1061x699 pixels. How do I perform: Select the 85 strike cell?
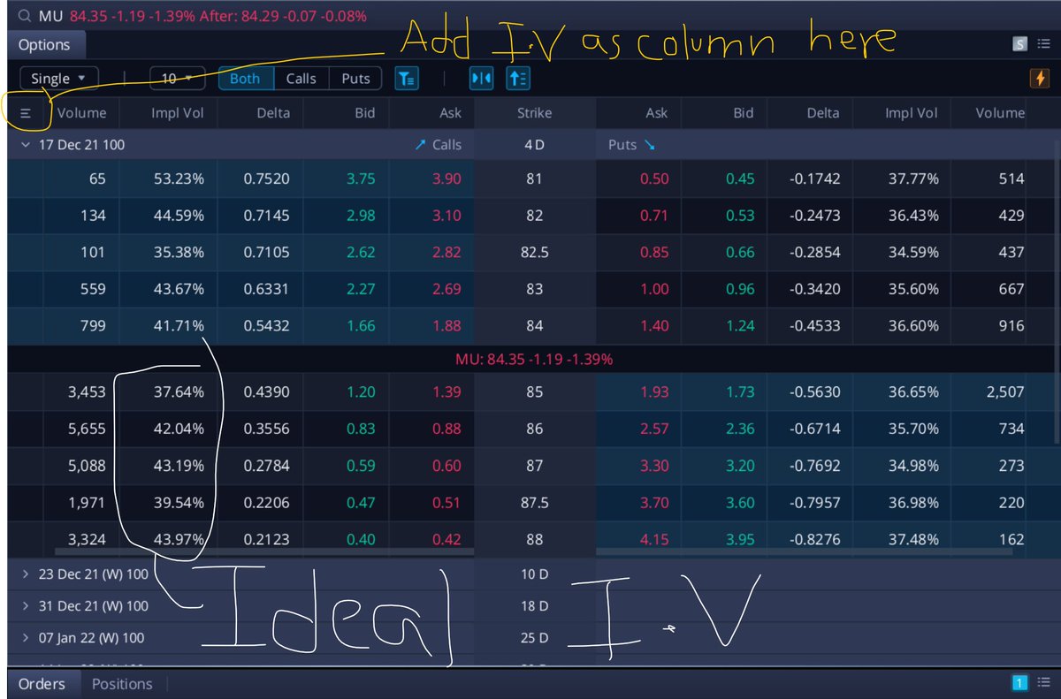534,391
